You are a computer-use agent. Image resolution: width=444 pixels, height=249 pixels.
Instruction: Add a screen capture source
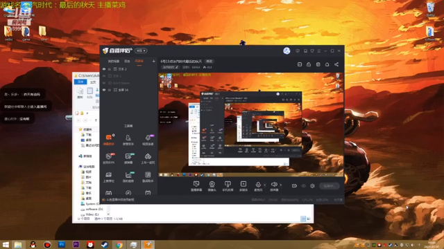click(196, 186)
